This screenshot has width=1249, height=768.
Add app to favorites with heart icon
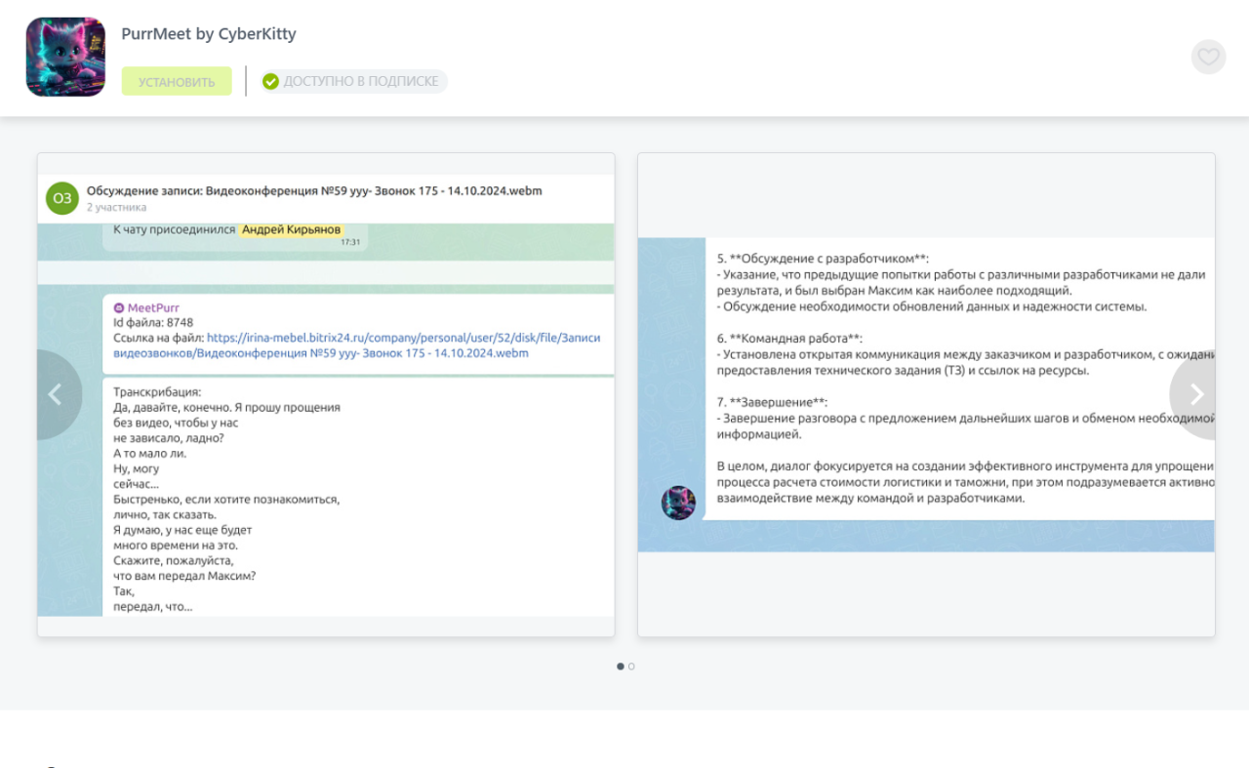(1208, 57)
